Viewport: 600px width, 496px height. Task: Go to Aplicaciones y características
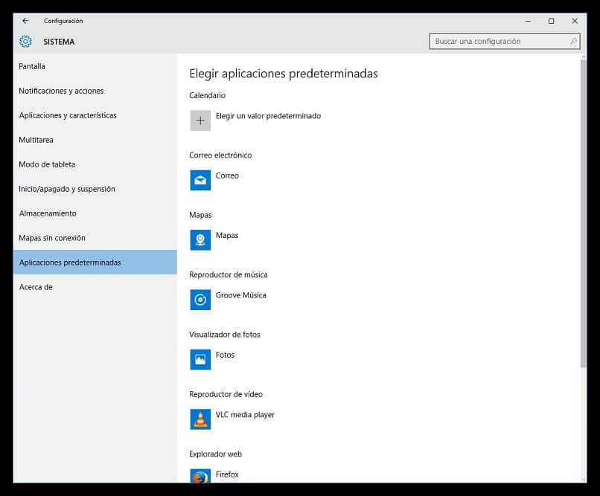pos(95,115)
